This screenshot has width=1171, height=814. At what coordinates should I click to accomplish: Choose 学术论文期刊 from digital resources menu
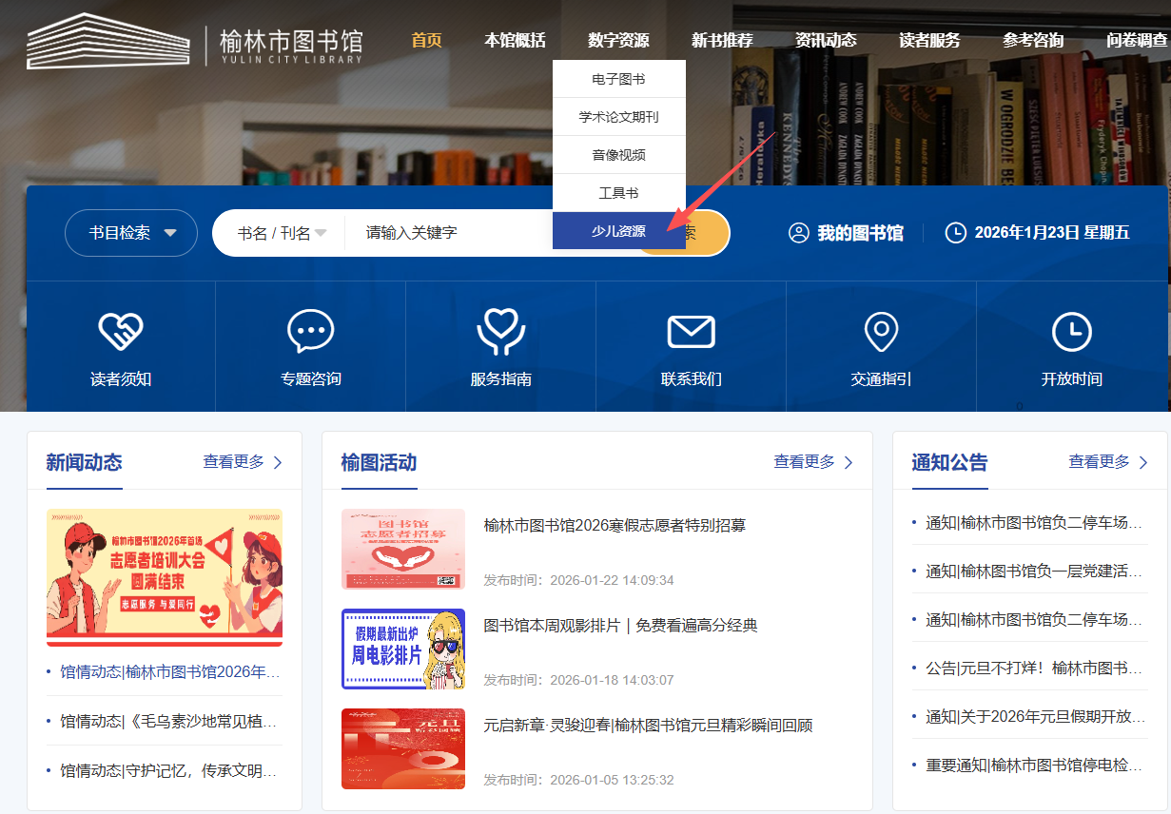tap(618, 117)
